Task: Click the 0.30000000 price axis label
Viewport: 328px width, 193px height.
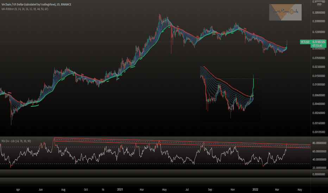Action: click(x=319, y=13)
